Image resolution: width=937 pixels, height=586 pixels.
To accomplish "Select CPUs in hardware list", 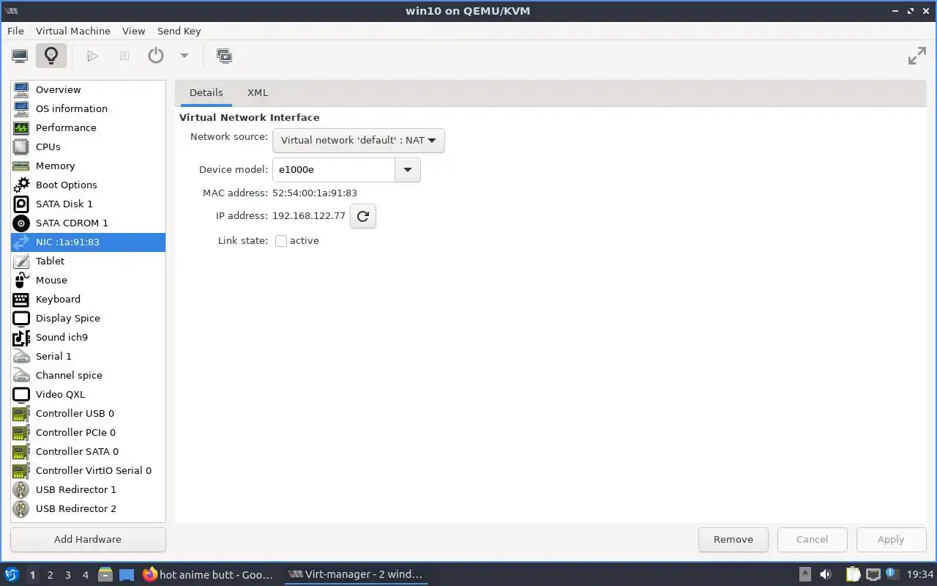I will click(x=88, y=146).
